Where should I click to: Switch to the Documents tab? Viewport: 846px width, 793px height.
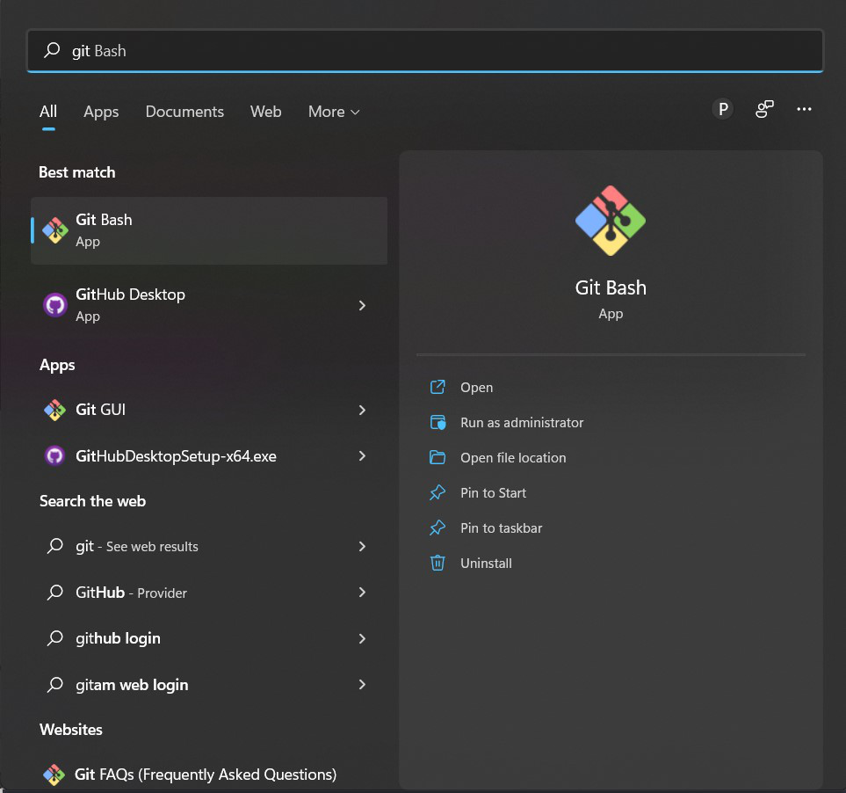[x=184, y=112]
